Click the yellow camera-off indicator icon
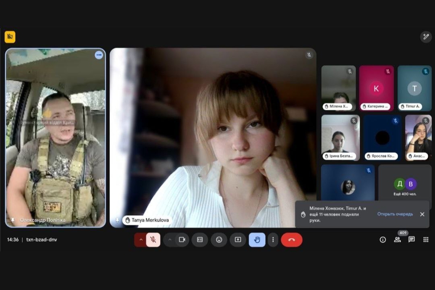The height and width of the screenshot is (290, 435). [10, 37]
